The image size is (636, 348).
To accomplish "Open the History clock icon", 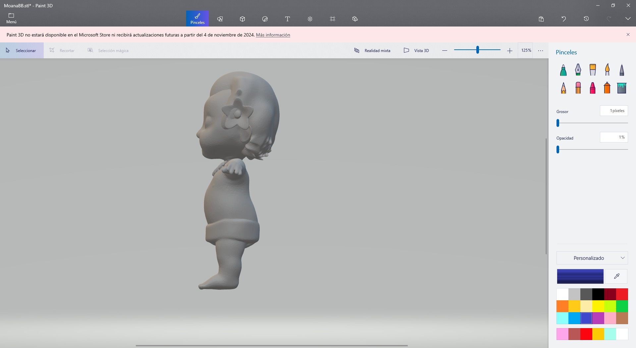I will pyautogui.click(x=586, y=19).
